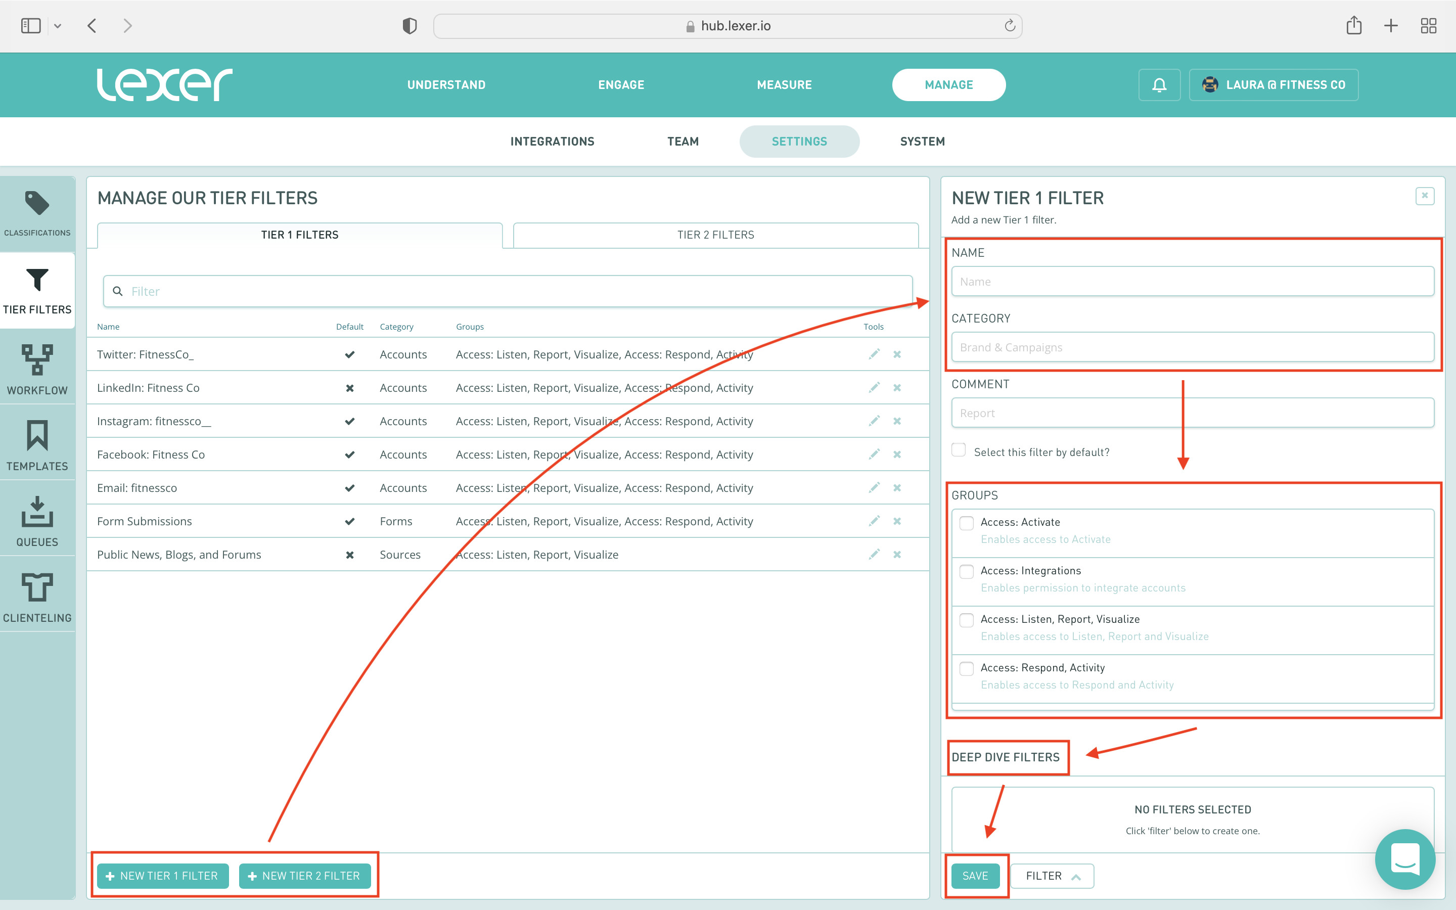Check the Access: Activate group checkbox

tap(966, 523)
